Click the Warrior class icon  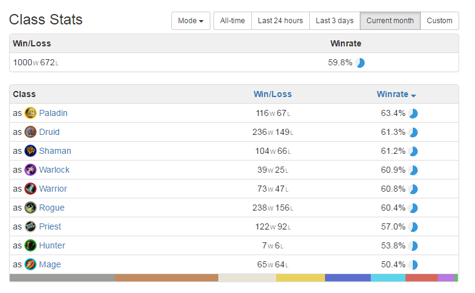tap(30, 189)
